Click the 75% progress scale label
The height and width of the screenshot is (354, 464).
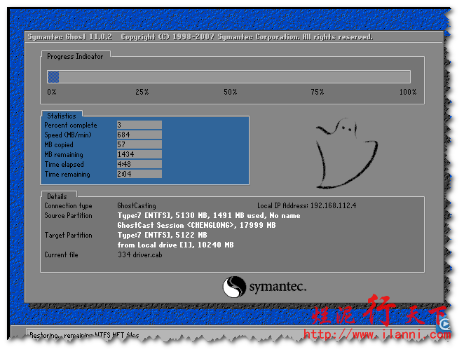click(x=318, y=92)
